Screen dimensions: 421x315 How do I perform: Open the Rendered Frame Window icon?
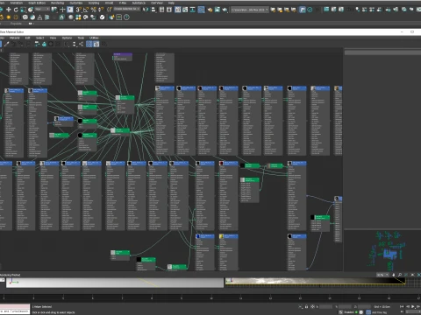click(218, 10)
